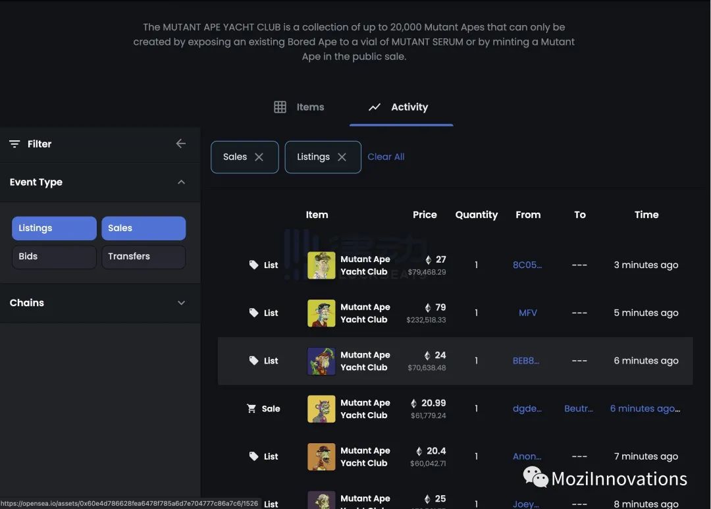Viewport: 711px width, 509px height.
Task: Click the List tag icon in the 27 ETH row
Action: [x=253, y=265]
